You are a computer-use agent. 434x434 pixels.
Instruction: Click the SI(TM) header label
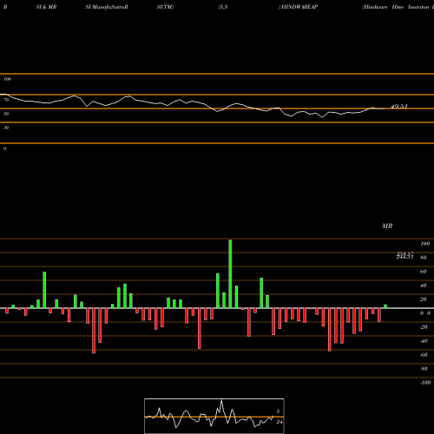tap(165, 7)
